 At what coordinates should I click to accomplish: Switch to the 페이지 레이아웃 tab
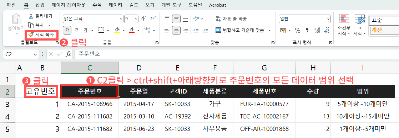[68, 5]
